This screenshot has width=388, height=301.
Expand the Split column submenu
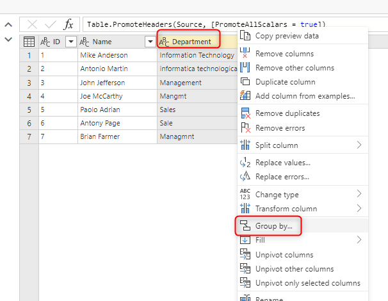359,145
